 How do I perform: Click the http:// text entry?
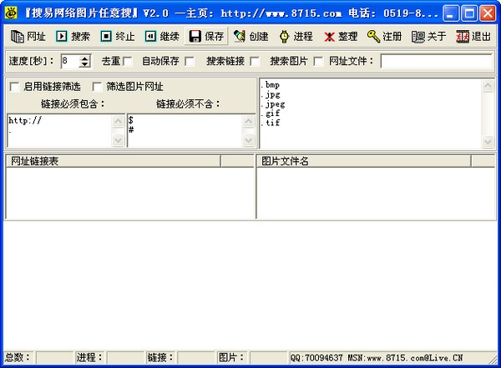25,120
